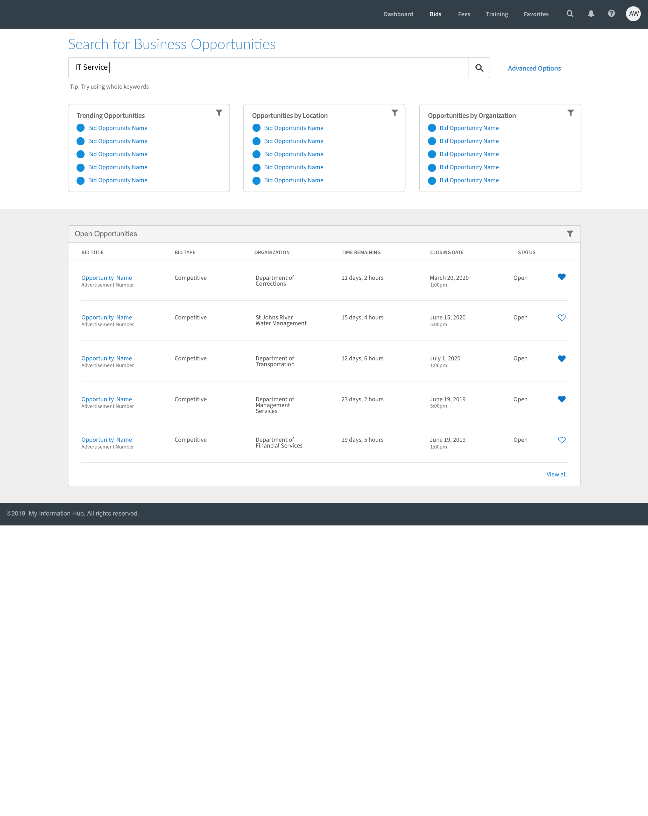Favorite the Department of Financial Services bid

(562, 440)
